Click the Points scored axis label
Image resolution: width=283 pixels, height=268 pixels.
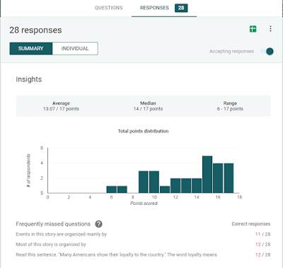click(x=144, y=203)
